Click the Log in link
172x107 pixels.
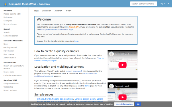point(162,4)
